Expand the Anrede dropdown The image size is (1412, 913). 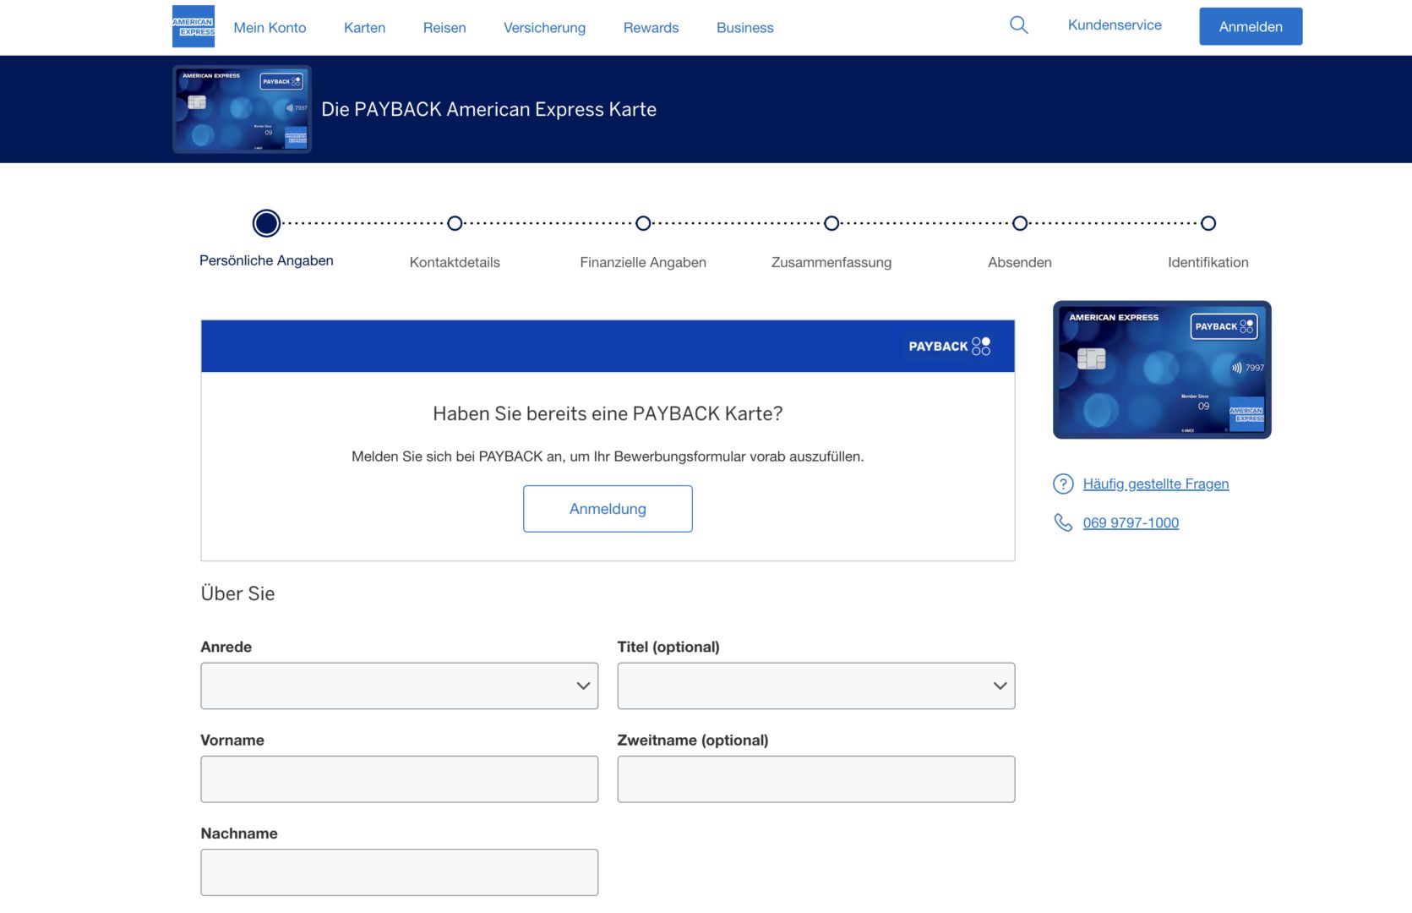[x=399, y=686]
